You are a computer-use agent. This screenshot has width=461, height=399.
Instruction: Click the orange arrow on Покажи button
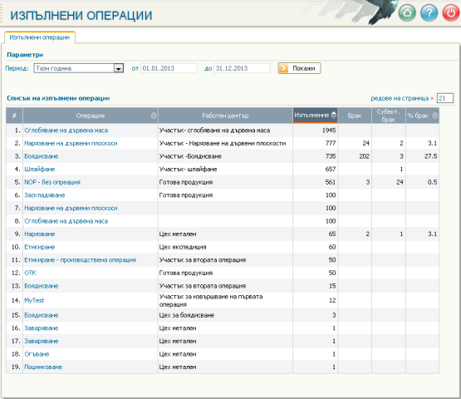283,68
